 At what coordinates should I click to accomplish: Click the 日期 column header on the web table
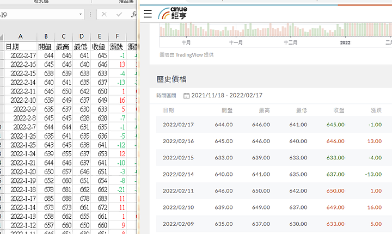[x=168, y=110]
